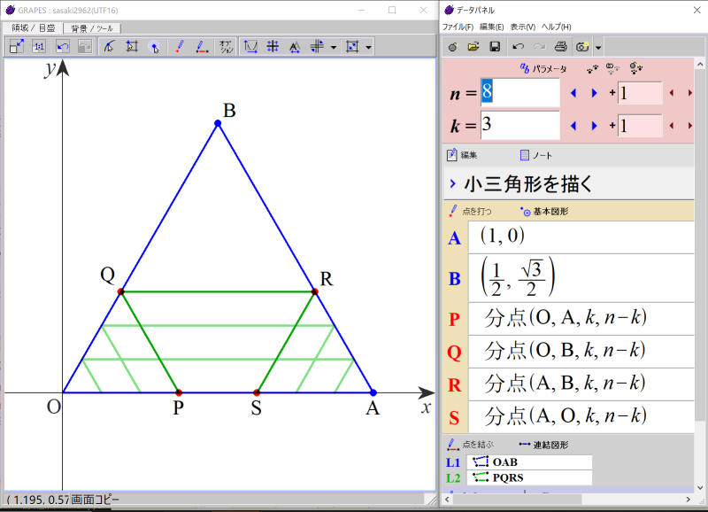Click the camera screenshot icon
This screenshot has width=708, height=512.
point(582,46)
